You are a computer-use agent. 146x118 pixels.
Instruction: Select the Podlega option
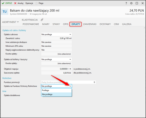click(56, 90)
